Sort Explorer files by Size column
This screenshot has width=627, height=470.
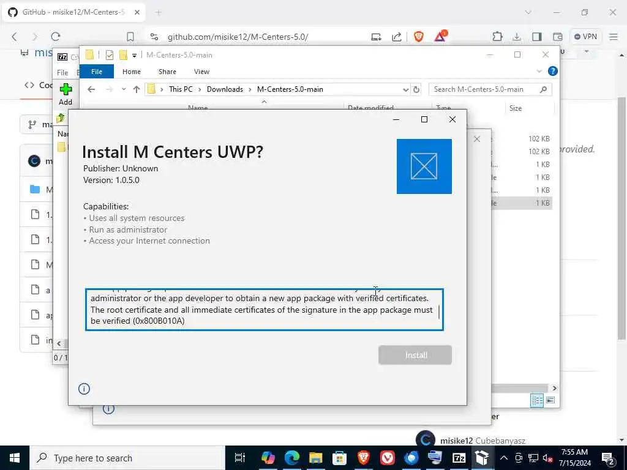[x=516, y=108]
